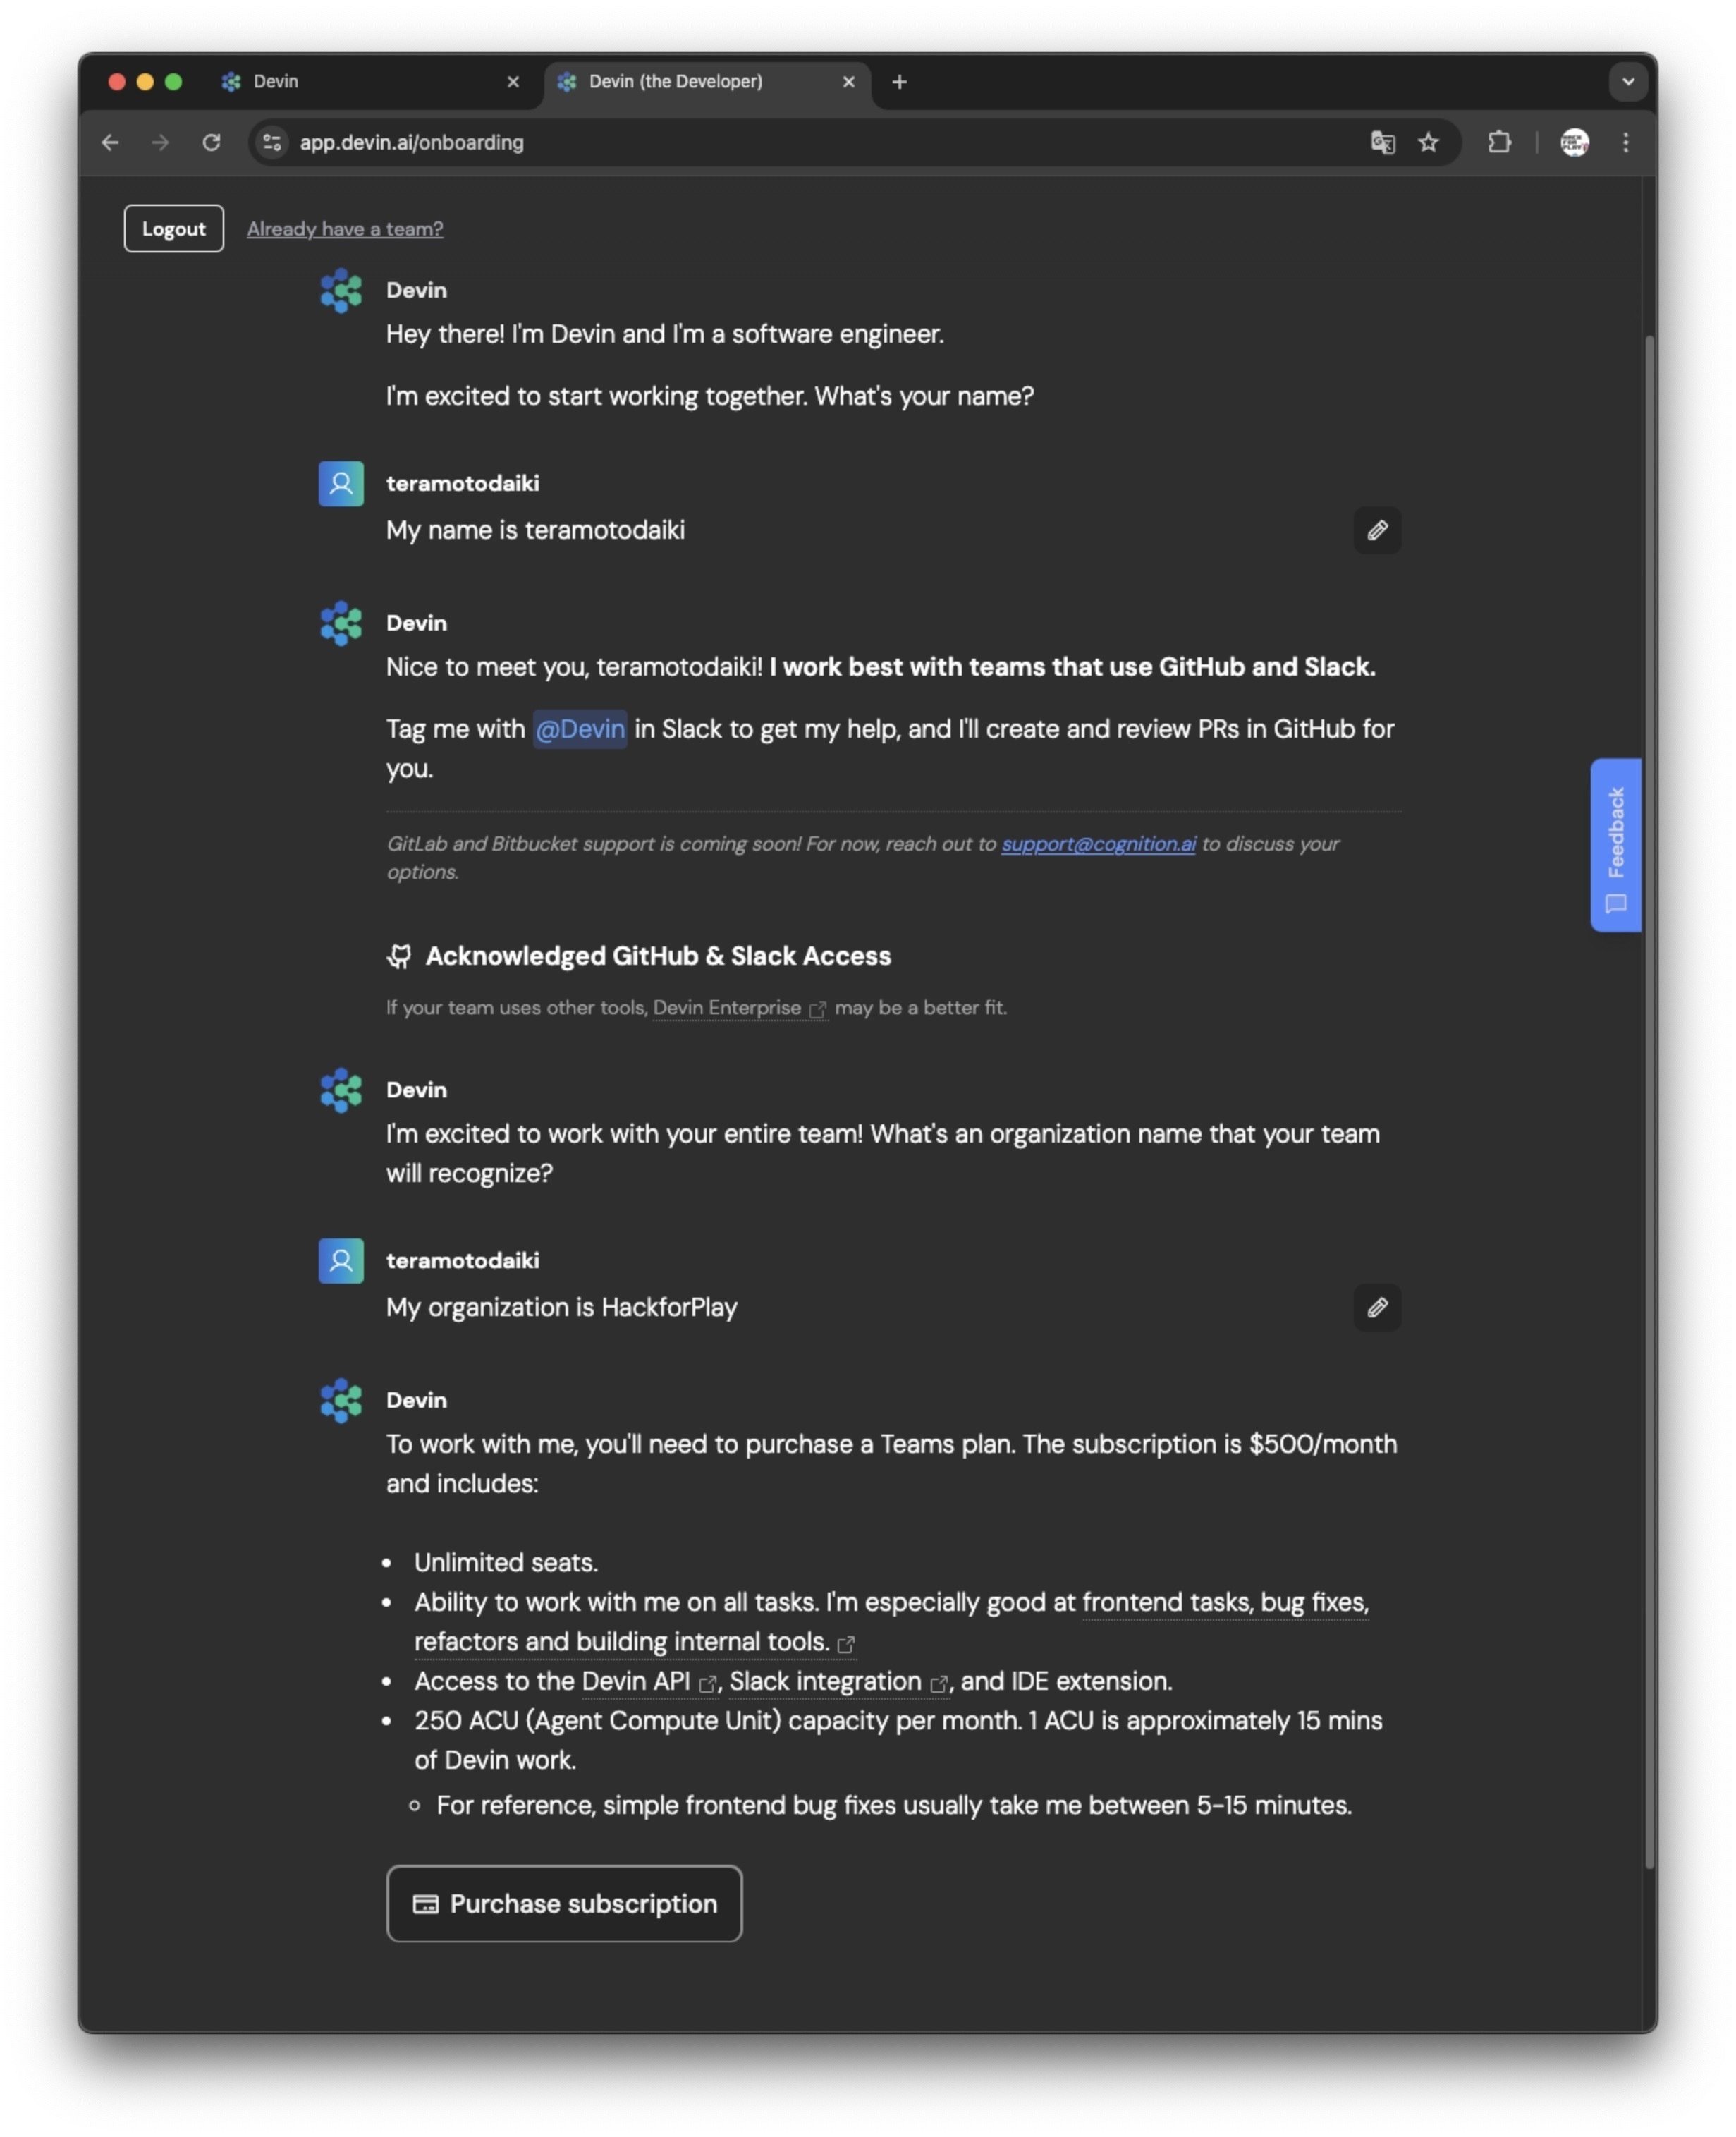Open the Chrome profile avatar
This screenshot has height=2137, width=1736.
[x=1574, y=143]
